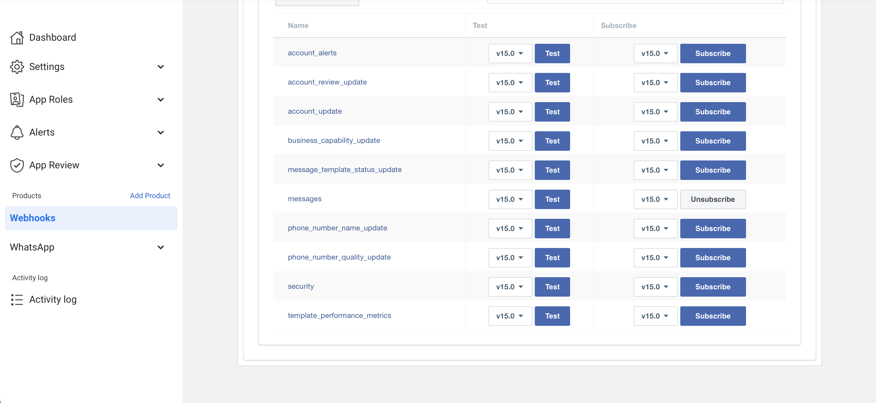The width and height of the screenshot is (876, 403).
Task: Open test version dropdown for security
Action: [510, 287]
